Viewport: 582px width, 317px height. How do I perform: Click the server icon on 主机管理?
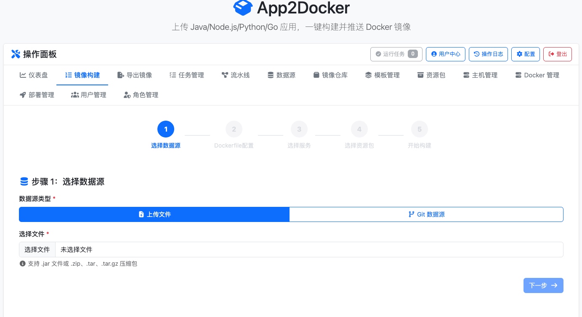(466, 75)
